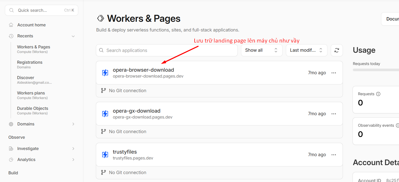Image resolution: width=399 pixels, height=182 pixels.
Task: Click the opera-gx-download Pages lightning icon
Action: (x=105, y=114)
